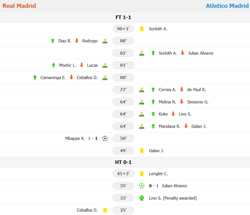Screen dimensions: 250x215
Task: Click the yellow card icon beside Sorloth A.
Action: click(142, 29)
